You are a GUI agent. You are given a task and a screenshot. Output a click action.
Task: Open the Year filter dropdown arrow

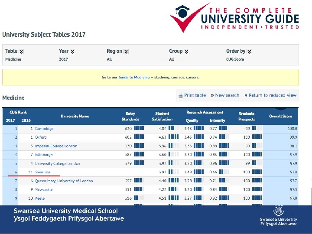[72, 52]
